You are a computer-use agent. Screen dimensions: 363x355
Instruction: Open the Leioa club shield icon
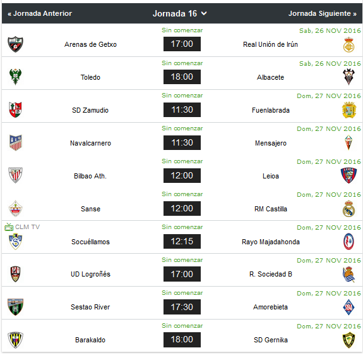[348, 175]
